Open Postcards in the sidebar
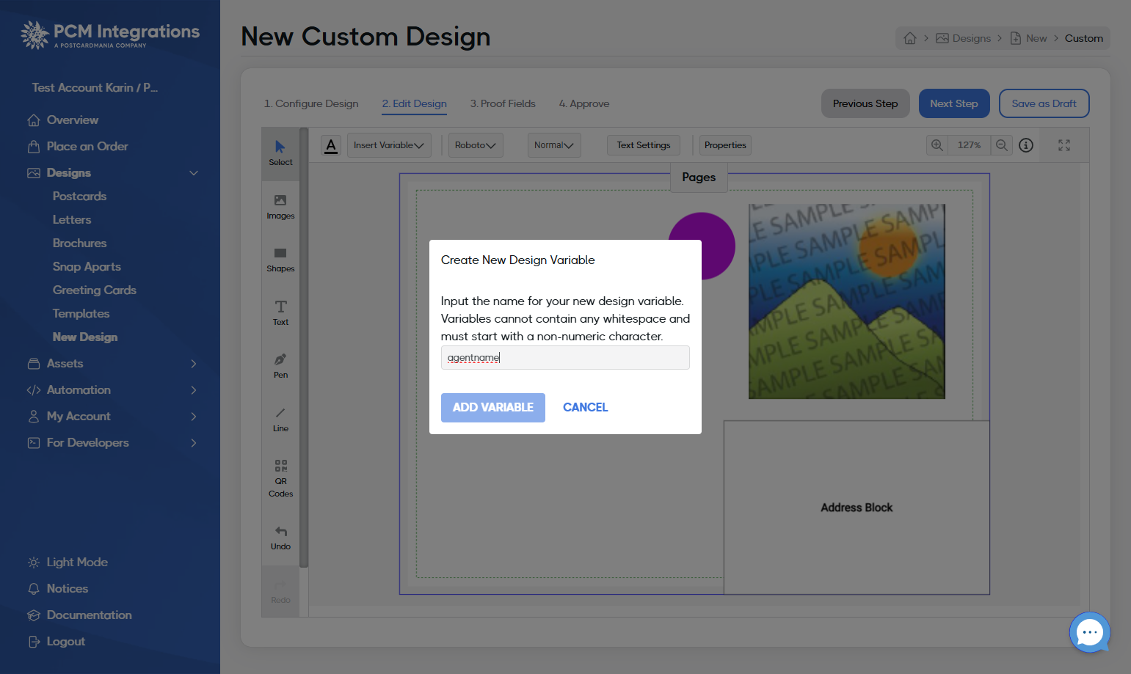Screen dimensions: 1131x674 [x=79, y=197]
